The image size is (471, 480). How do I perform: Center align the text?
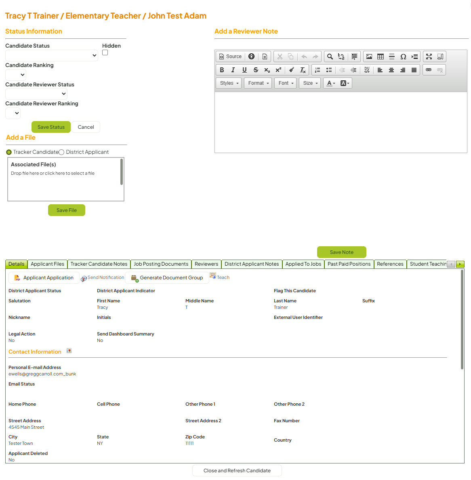391,70
